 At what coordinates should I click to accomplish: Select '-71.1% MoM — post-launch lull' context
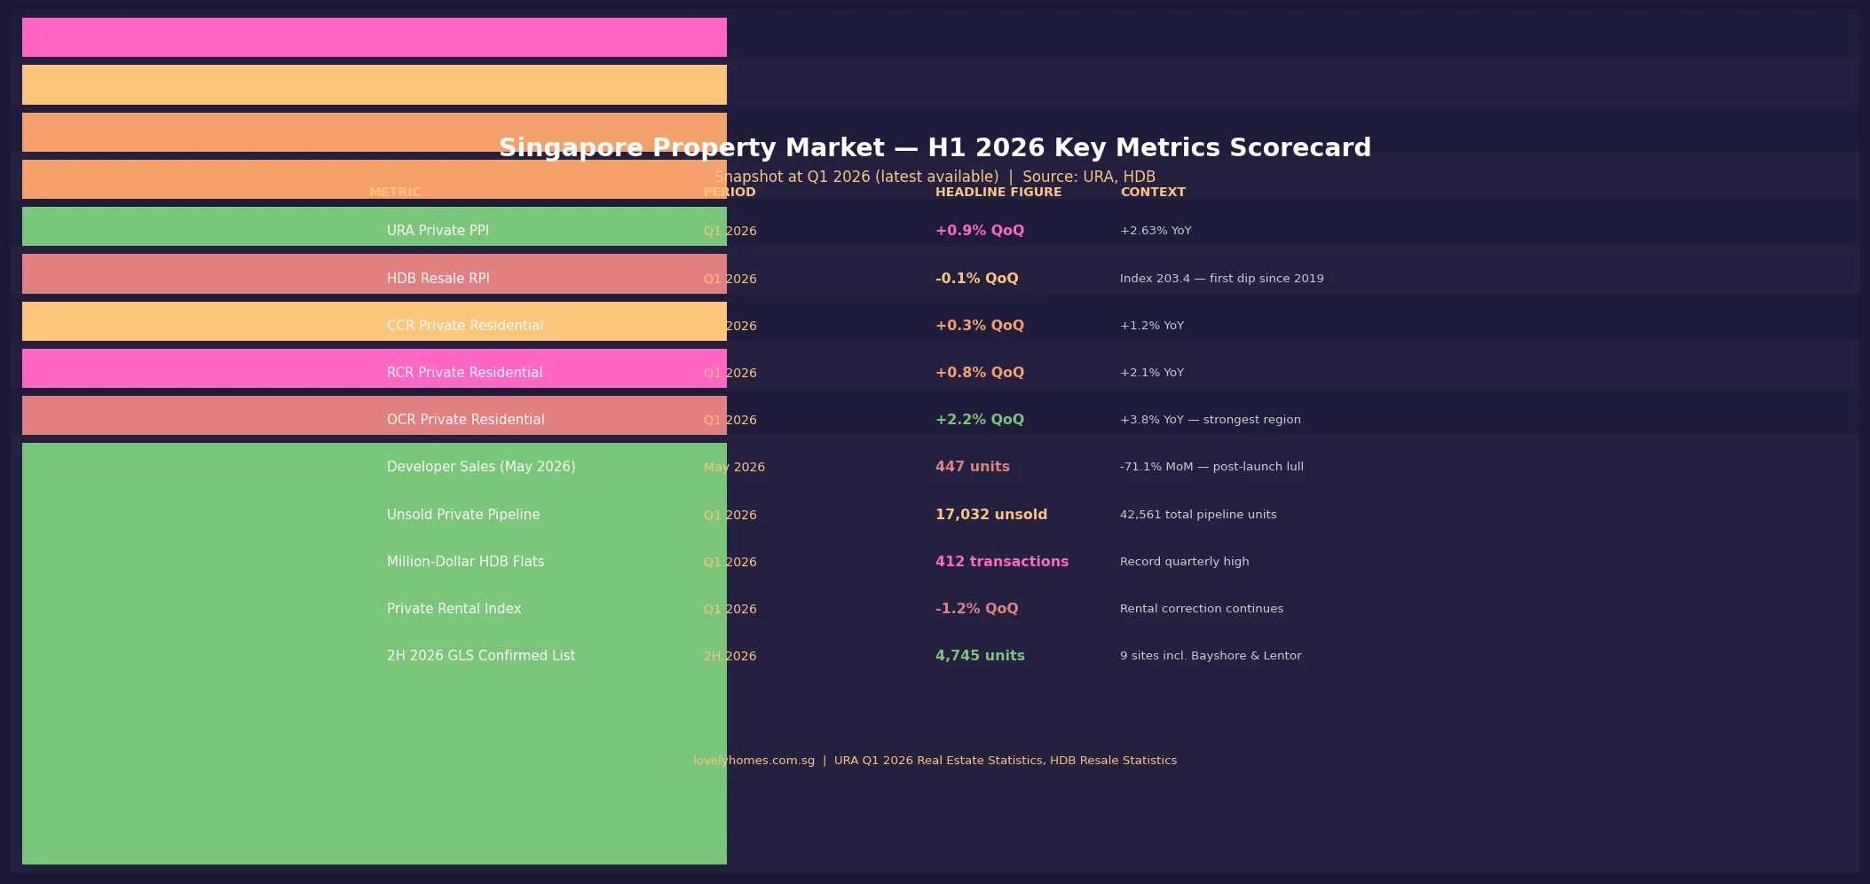pos(1211,467)
